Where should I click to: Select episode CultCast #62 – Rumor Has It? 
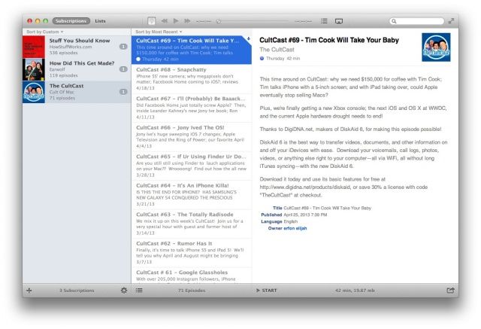(x=192, y=253)
